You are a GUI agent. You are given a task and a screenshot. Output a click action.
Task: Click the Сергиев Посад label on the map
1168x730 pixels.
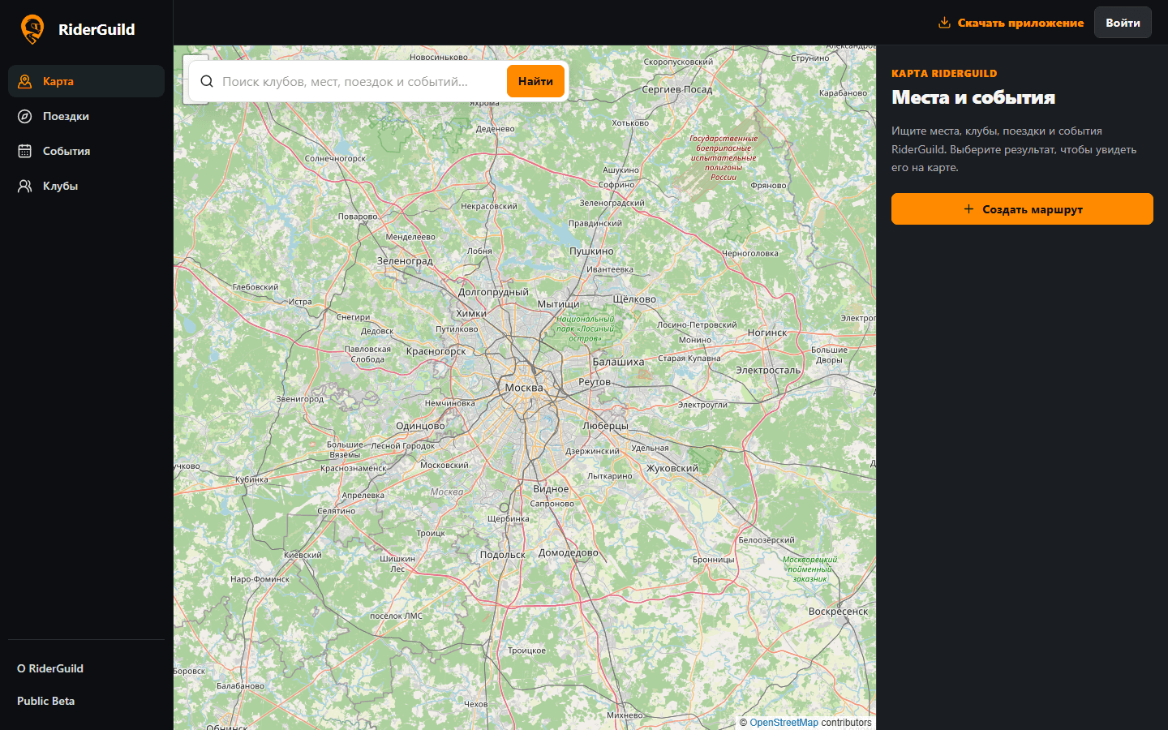click(677, 89)
